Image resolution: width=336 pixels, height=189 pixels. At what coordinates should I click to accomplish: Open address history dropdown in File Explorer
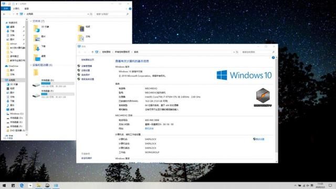click(x=88, y=14)
